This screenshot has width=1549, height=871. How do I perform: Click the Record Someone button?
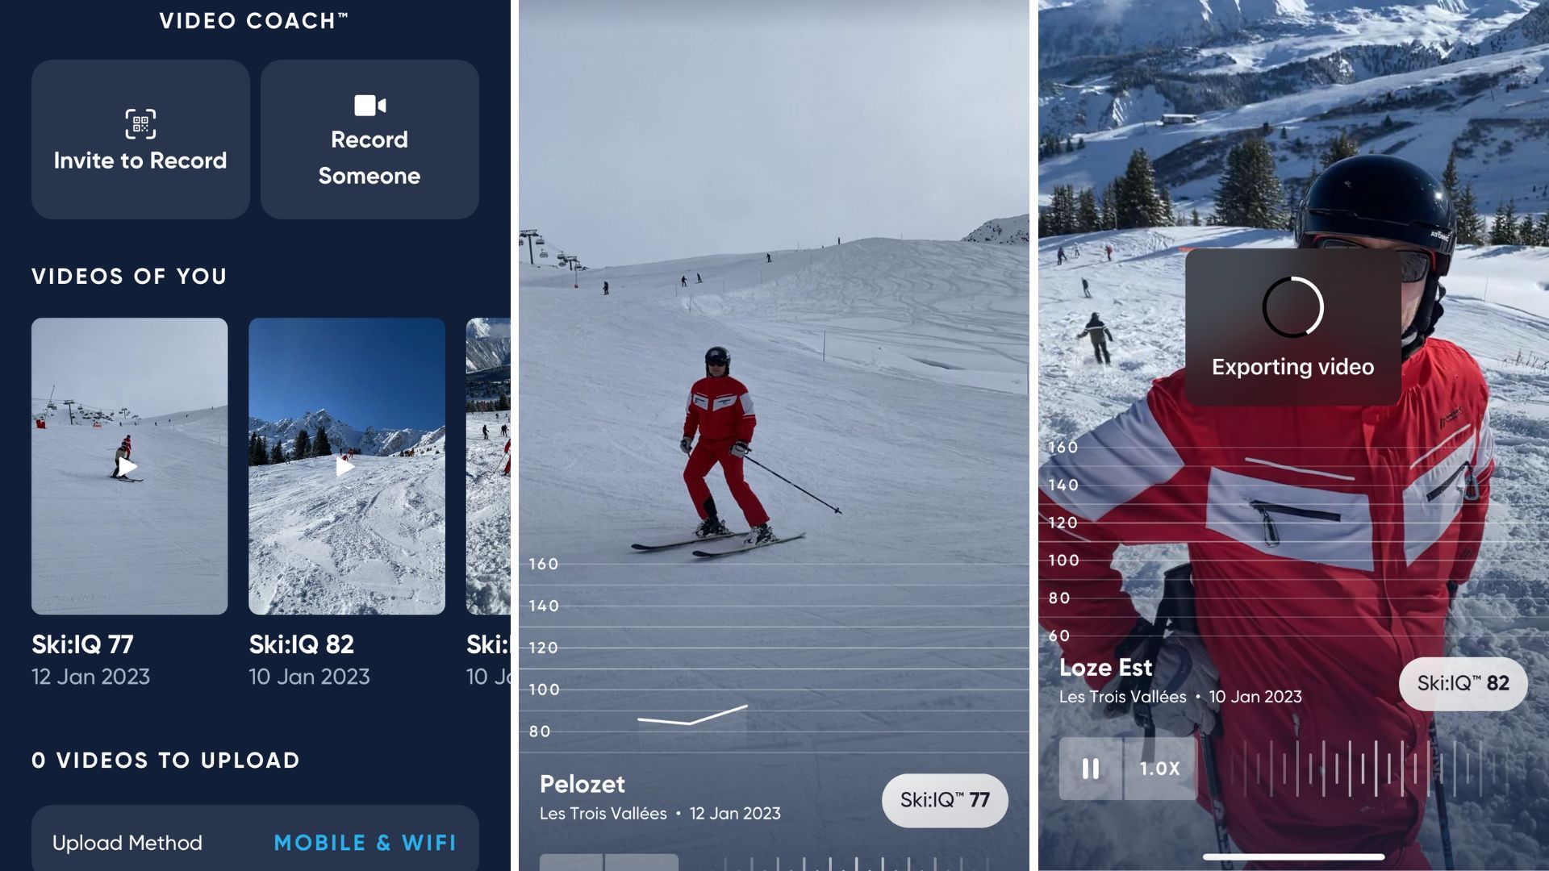click(x=370, y=140)
